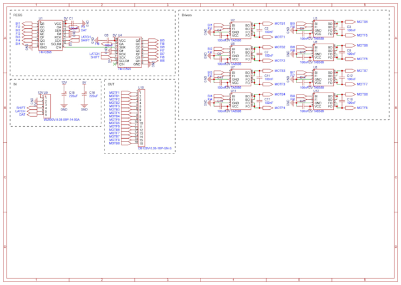Select capacitor C11 next to U7
The width and height of the screenshot is (401, 285).
click(x=259, y=77)
